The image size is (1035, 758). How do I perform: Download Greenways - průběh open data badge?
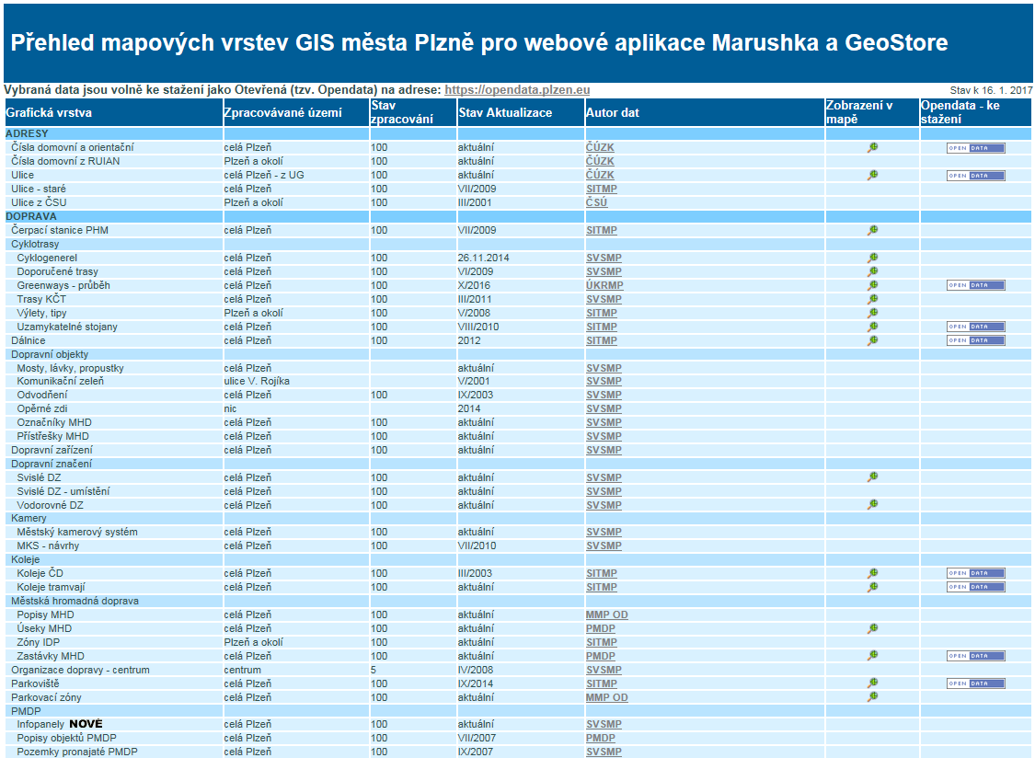tap(975, 285)
